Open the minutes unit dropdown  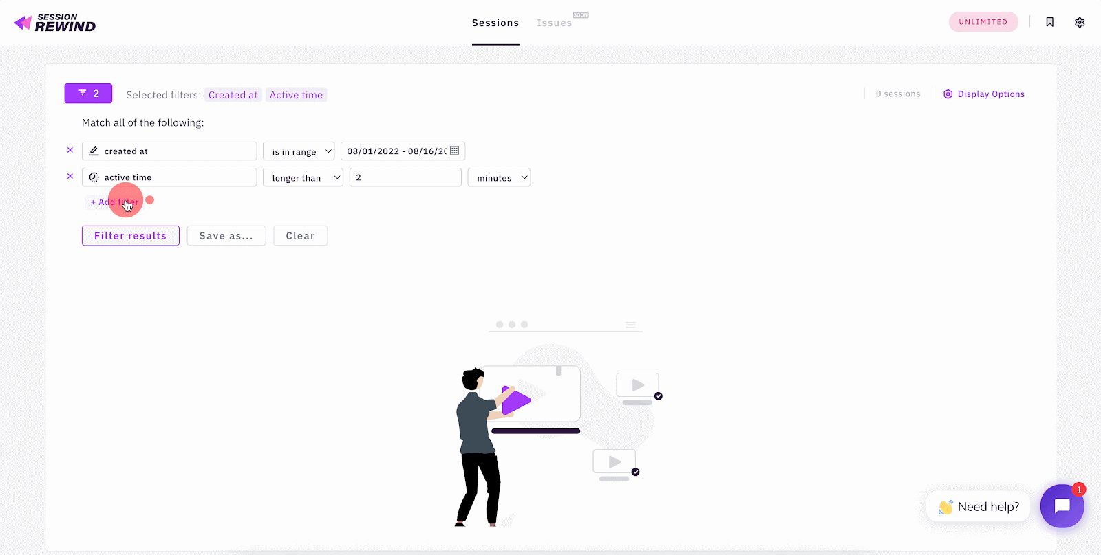[499, 177]
